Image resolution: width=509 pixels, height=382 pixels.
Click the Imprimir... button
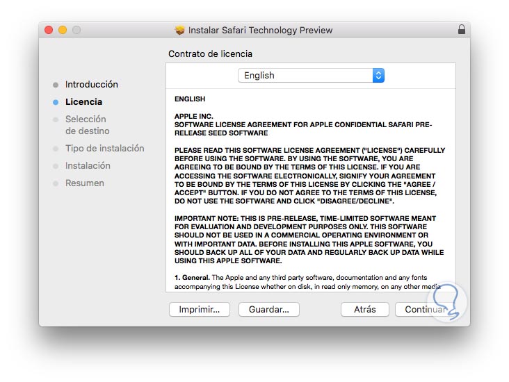pyautogui.click(x=200, y=309)
